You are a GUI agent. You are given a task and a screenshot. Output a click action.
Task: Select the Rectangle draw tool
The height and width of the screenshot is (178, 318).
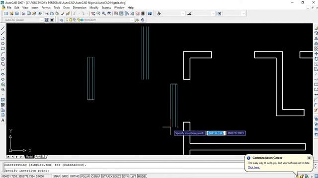[3, 48]
